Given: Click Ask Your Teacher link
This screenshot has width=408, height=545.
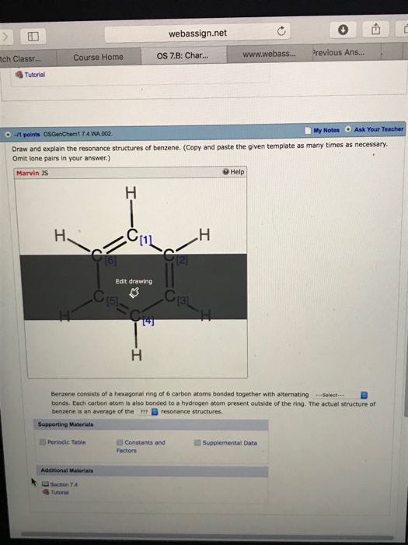Looking at the screenshot, I should coord(379,129).
